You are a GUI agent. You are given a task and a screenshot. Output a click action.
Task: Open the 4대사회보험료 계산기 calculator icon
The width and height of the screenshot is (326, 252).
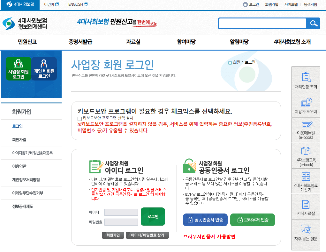(306, 181)
